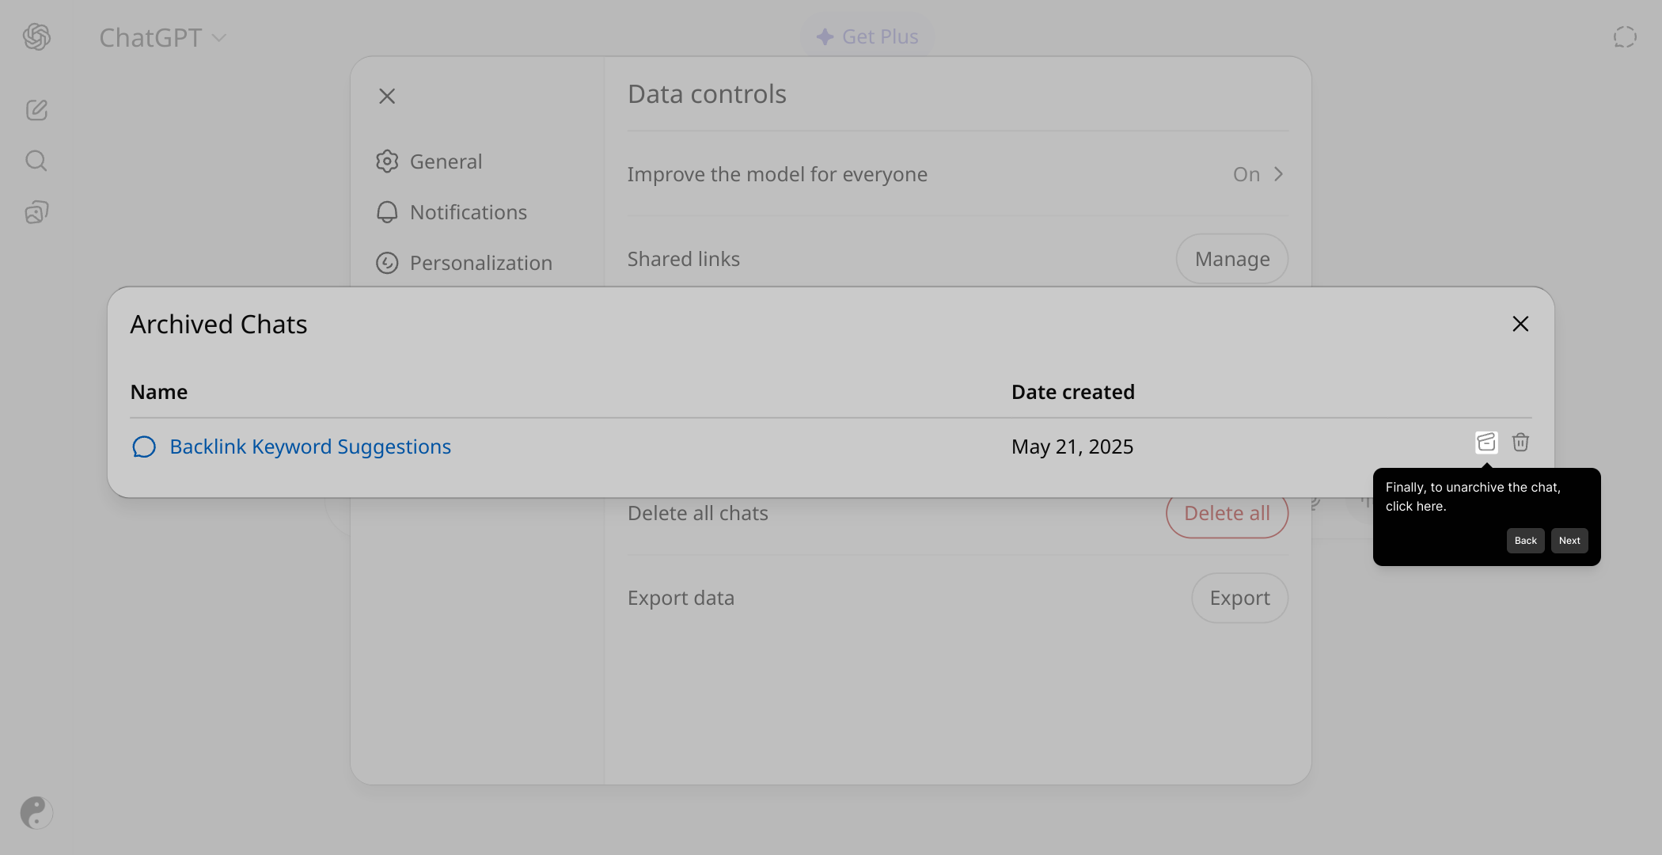Open the Notifications settings tab
Image resolution: width=1662 pixels, height=855 pixels.
451,212
